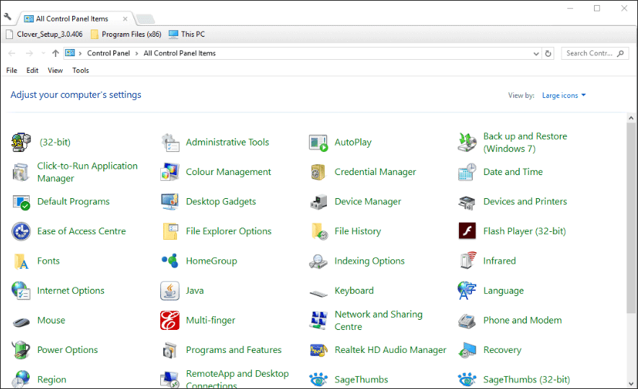The width and height of the screenshot is (638, 389).
Task: Open Click-to-Run Application Manager icon
Action: pyautogui.click(x=21, y=172)
